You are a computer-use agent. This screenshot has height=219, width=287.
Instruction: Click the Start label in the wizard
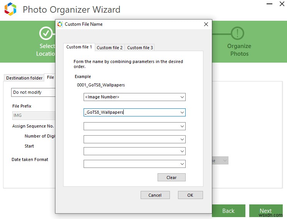coord(29,146)
